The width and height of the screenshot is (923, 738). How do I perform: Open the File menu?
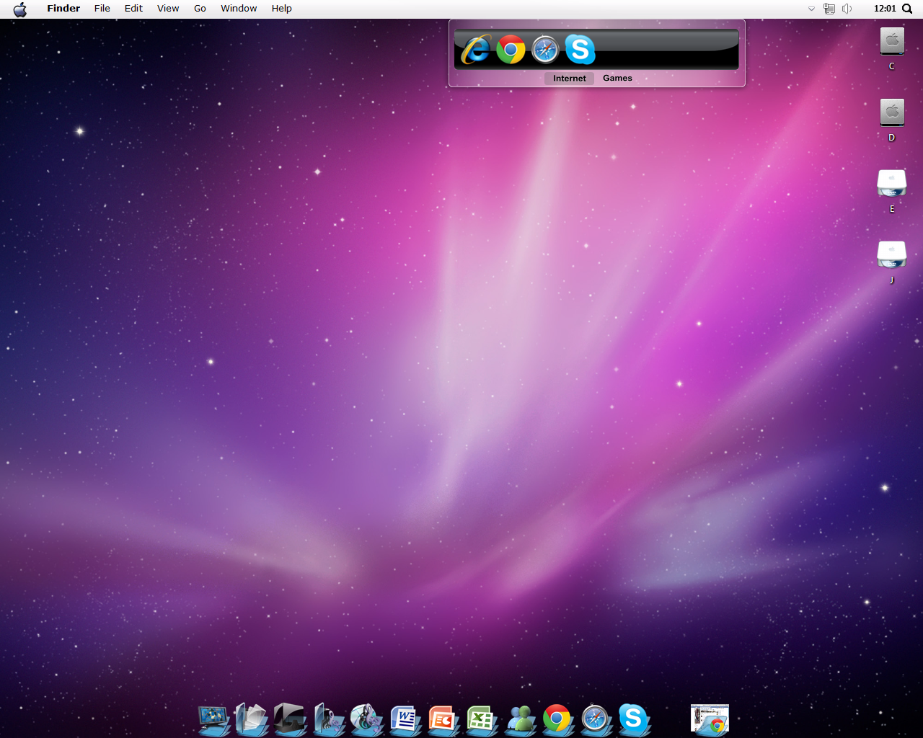pos(102,9)
